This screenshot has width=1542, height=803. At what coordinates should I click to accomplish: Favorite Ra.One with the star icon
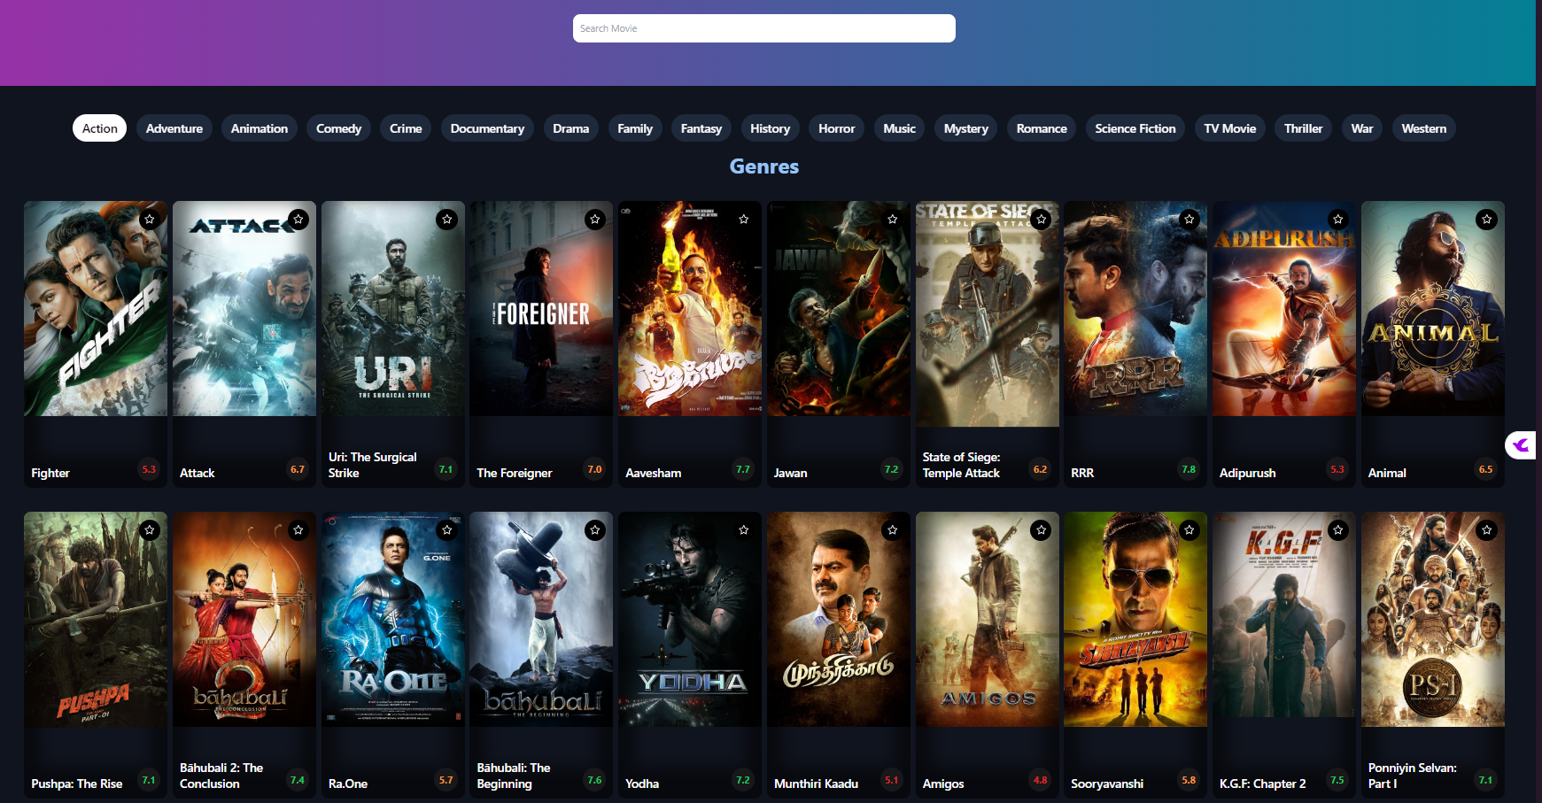[447, 529]
